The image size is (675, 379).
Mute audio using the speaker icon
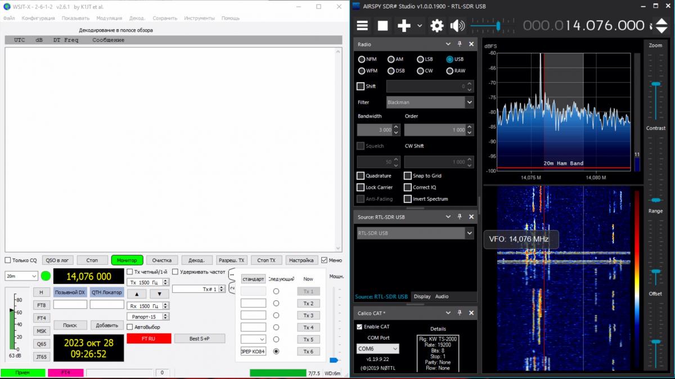tap(457, 25)
